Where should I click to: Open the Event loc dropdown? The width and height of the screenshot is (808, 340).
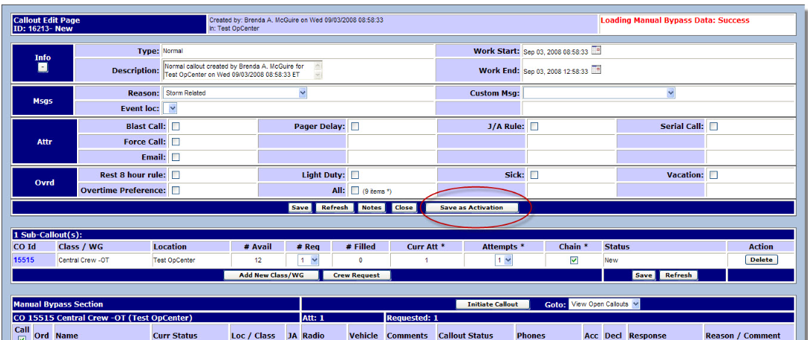170,109
